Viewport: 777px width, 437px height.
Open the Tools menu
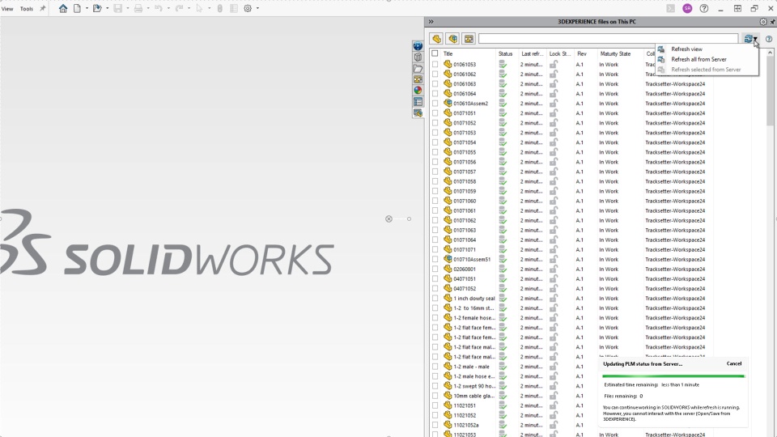click(26, 8)
